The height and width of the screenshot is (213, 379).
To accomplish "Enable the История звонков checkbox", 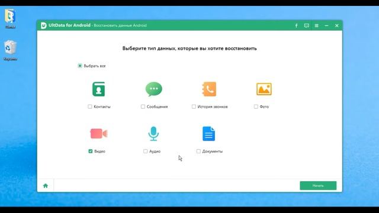I will (x=194, y=106).
